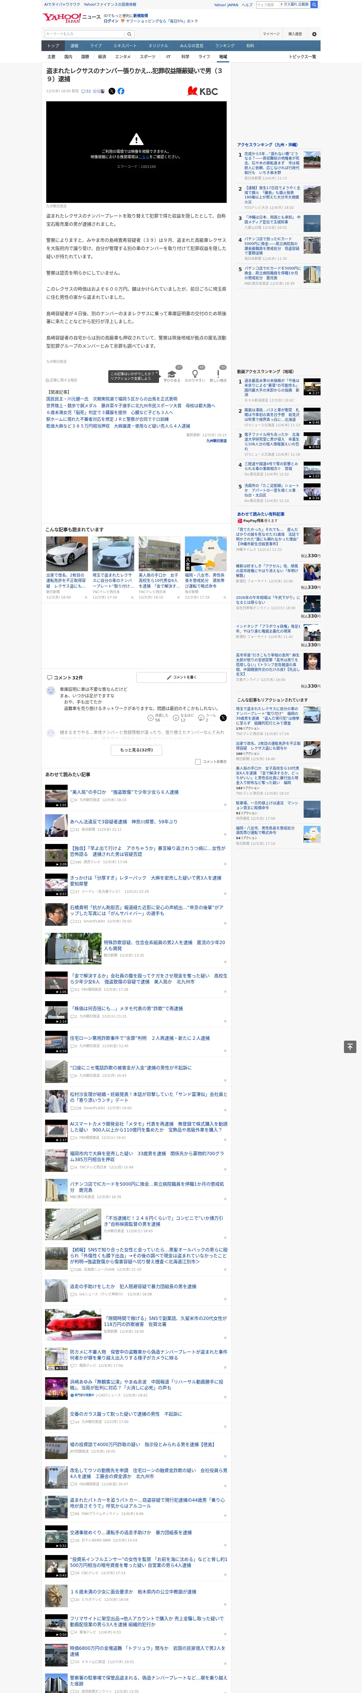This screenshot has height=1693, width=362.
Task: Click the web search magnifier button
Action: tap(314, 5)
